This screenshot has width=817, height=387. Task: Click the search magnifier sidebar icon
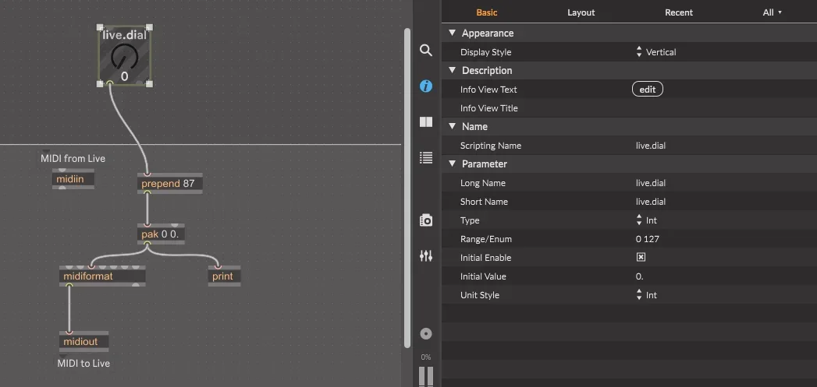point(425,51)
